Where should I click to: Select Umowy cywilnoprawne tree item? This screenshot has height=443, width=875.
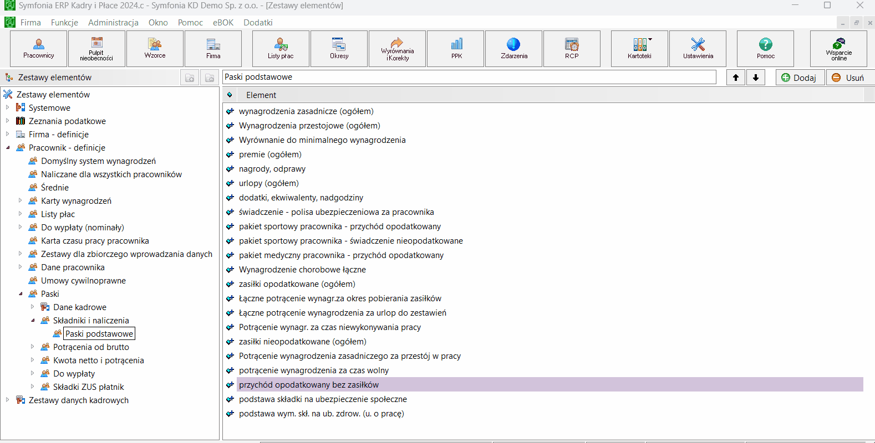[83, 281]
